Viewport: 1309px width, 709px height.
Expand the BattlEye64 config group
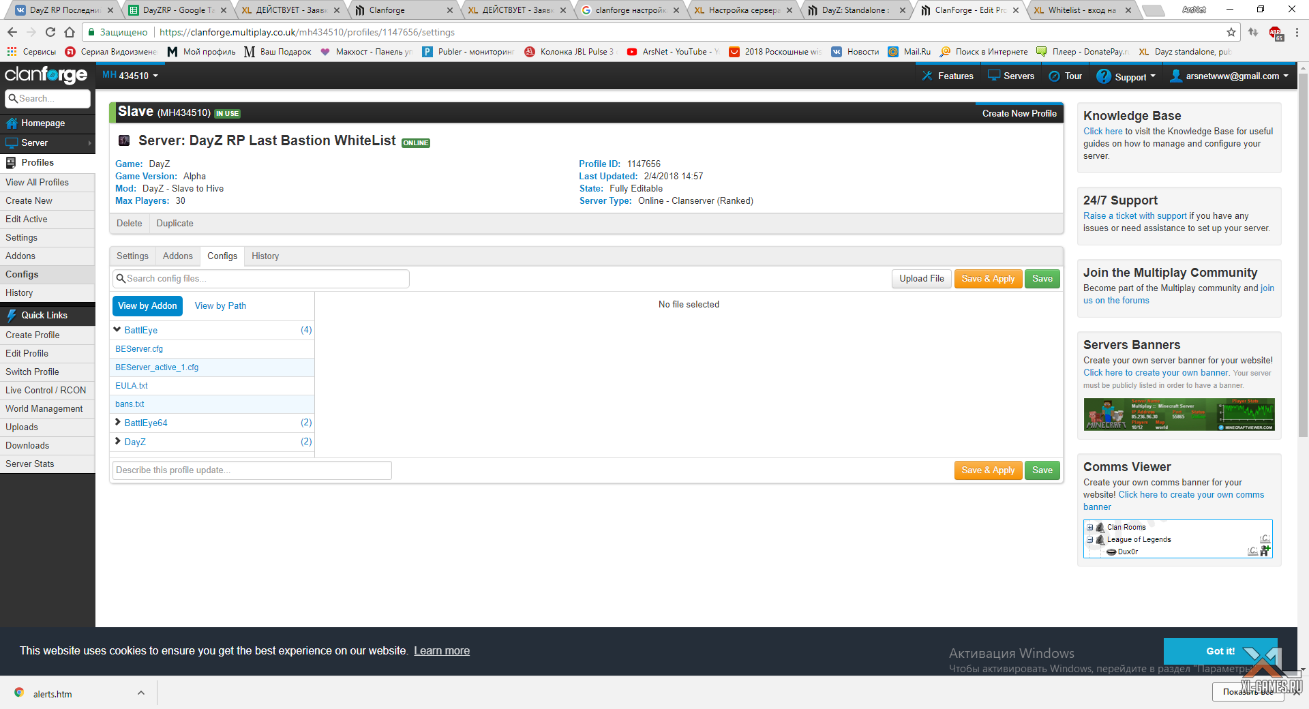click(117, 423)
